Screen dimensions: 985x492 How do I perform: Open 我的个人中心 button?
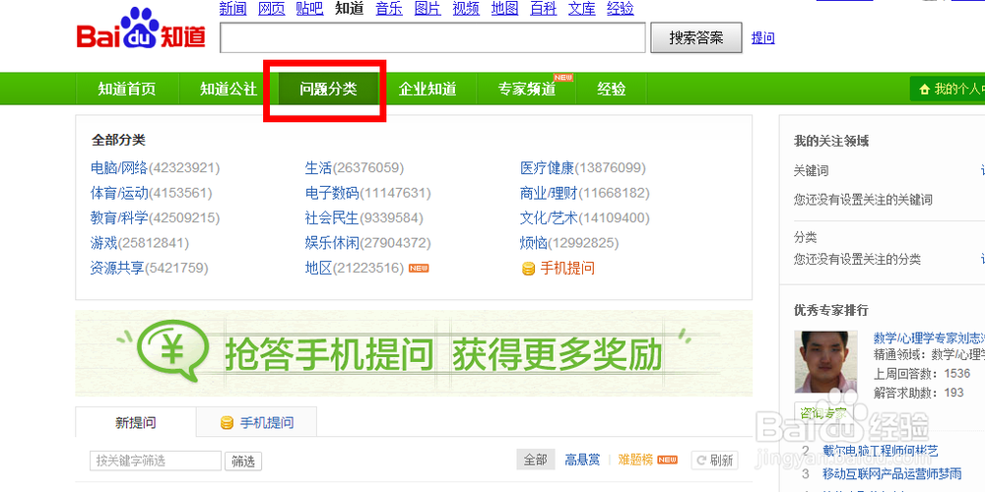tap(948, 90)
